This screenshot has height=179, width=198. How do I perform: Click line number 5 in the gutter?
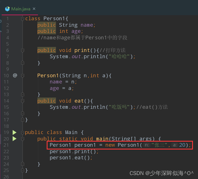pyautogui.click(x=8, y=44)
